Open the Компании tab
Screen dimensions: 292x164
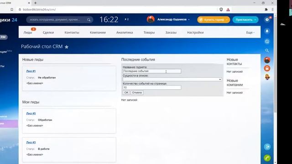98,32
